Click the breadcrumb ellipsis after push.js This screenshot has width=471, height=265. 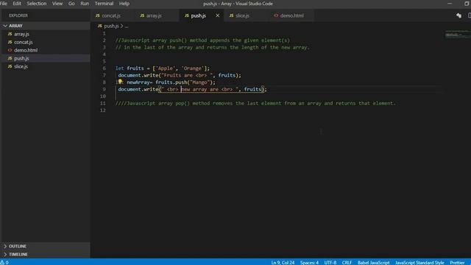[x=127, y=26]
